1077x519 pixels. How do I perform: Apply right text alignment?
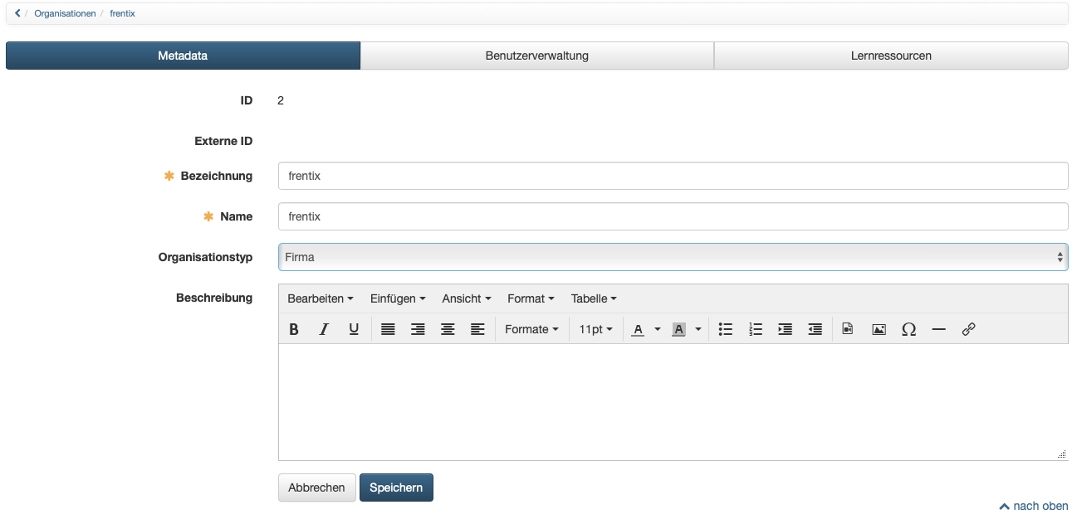pos(418,329)
